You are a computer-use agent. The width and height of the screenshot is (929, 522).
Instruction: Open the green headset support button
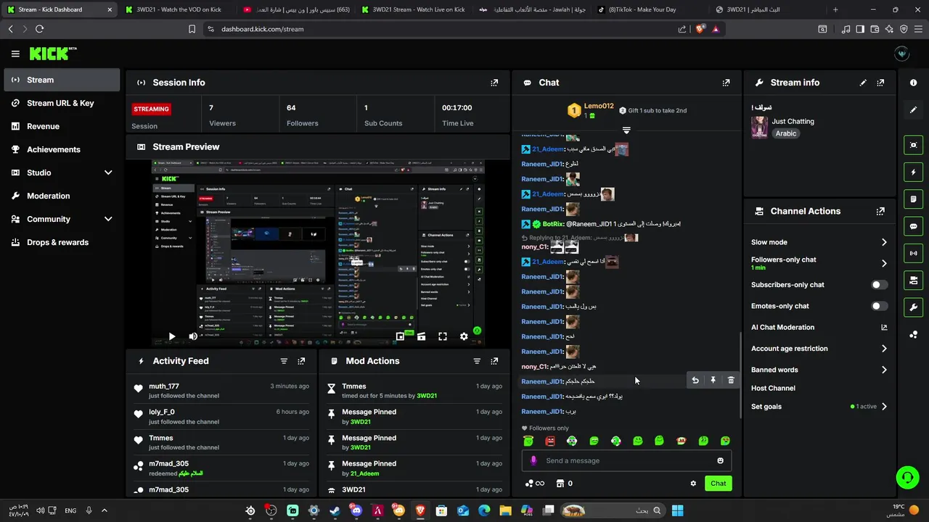[907, 477]
